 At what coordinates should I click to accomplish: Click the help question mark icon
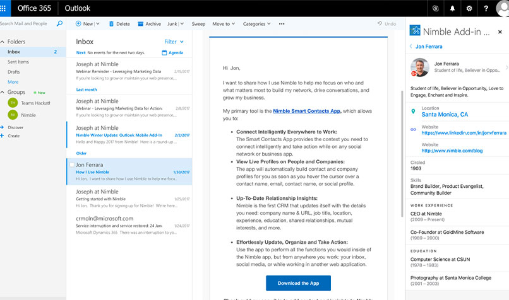point(486,8)
